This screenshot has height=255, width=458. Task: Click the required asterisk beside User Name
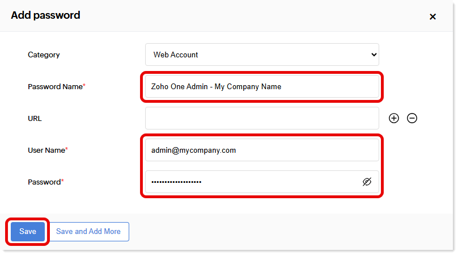coord(66,149)
